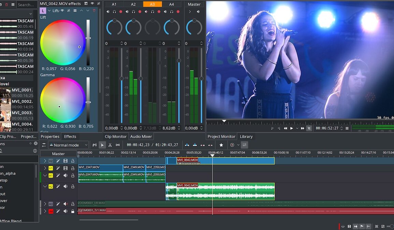Toggle lock on track A4
The height and width of the screenshot is (230, 394).
click(73, 212)
